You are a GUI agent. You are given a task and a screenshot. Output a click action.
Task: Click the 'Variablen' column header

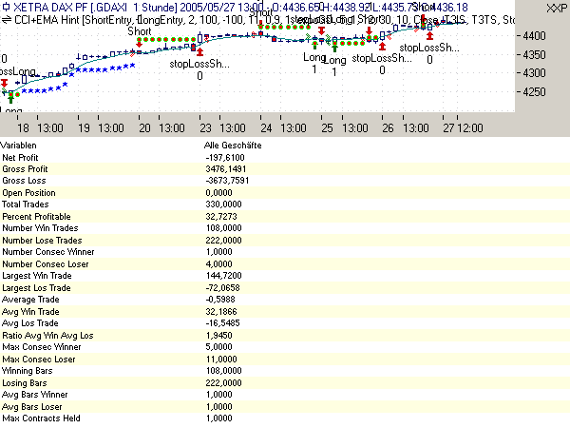click(x=22, y=145)
